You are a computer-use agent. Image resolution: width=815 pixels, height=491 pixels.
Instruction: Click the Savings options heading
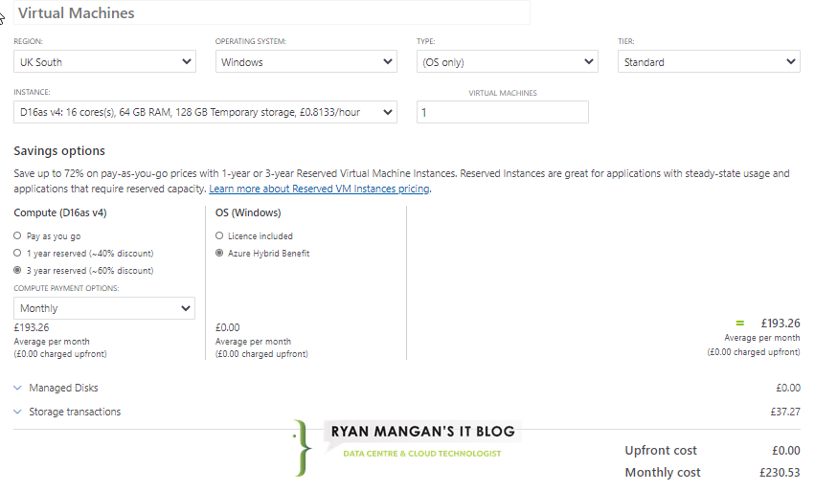point(59,150)
